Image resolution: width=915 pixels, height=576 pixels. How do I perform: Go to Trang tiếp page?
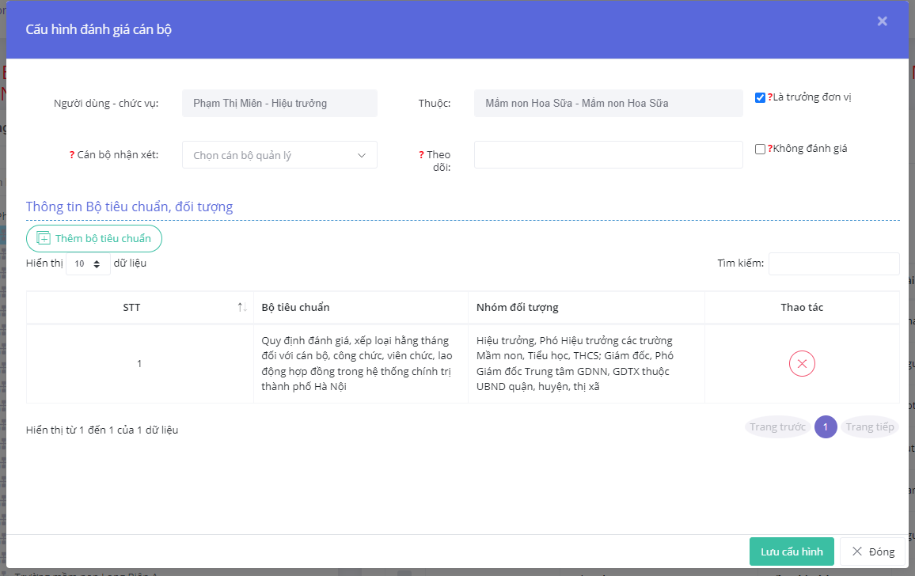pos(869,427)
